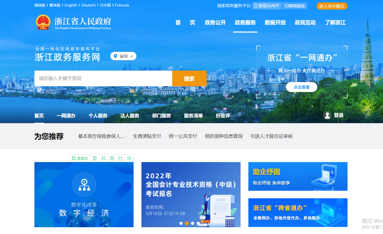Switch language to English
Viewport: 383px width, 234px height.
71,5
